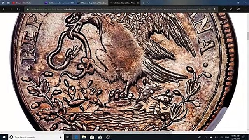The height and width of the screenshot is (140, 249).
Task: Open the People icon in system tray
Action: pos(199,137)
